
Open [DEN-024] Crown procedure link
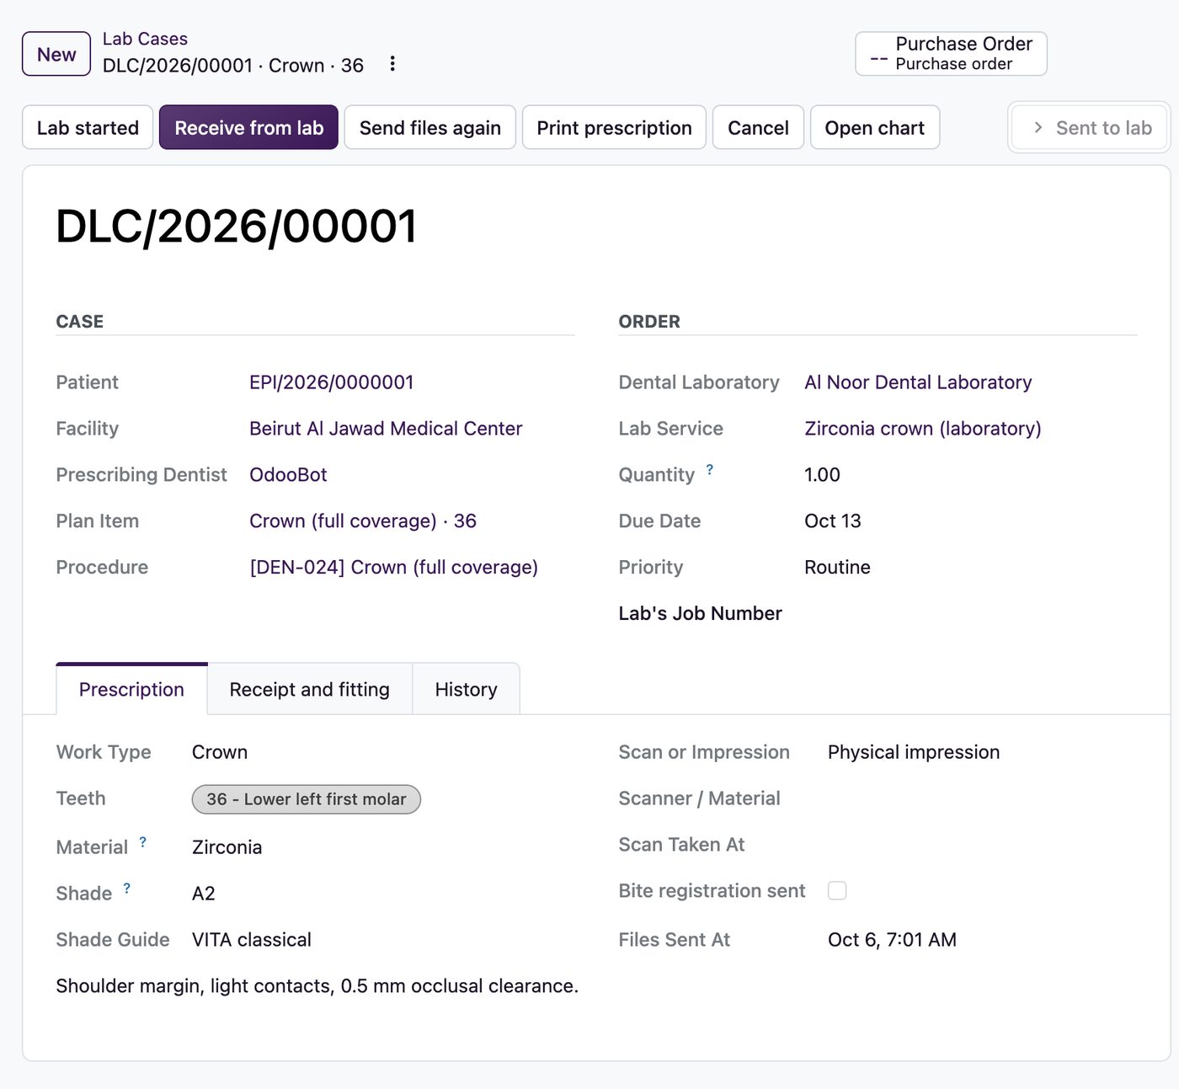point(393,568)
